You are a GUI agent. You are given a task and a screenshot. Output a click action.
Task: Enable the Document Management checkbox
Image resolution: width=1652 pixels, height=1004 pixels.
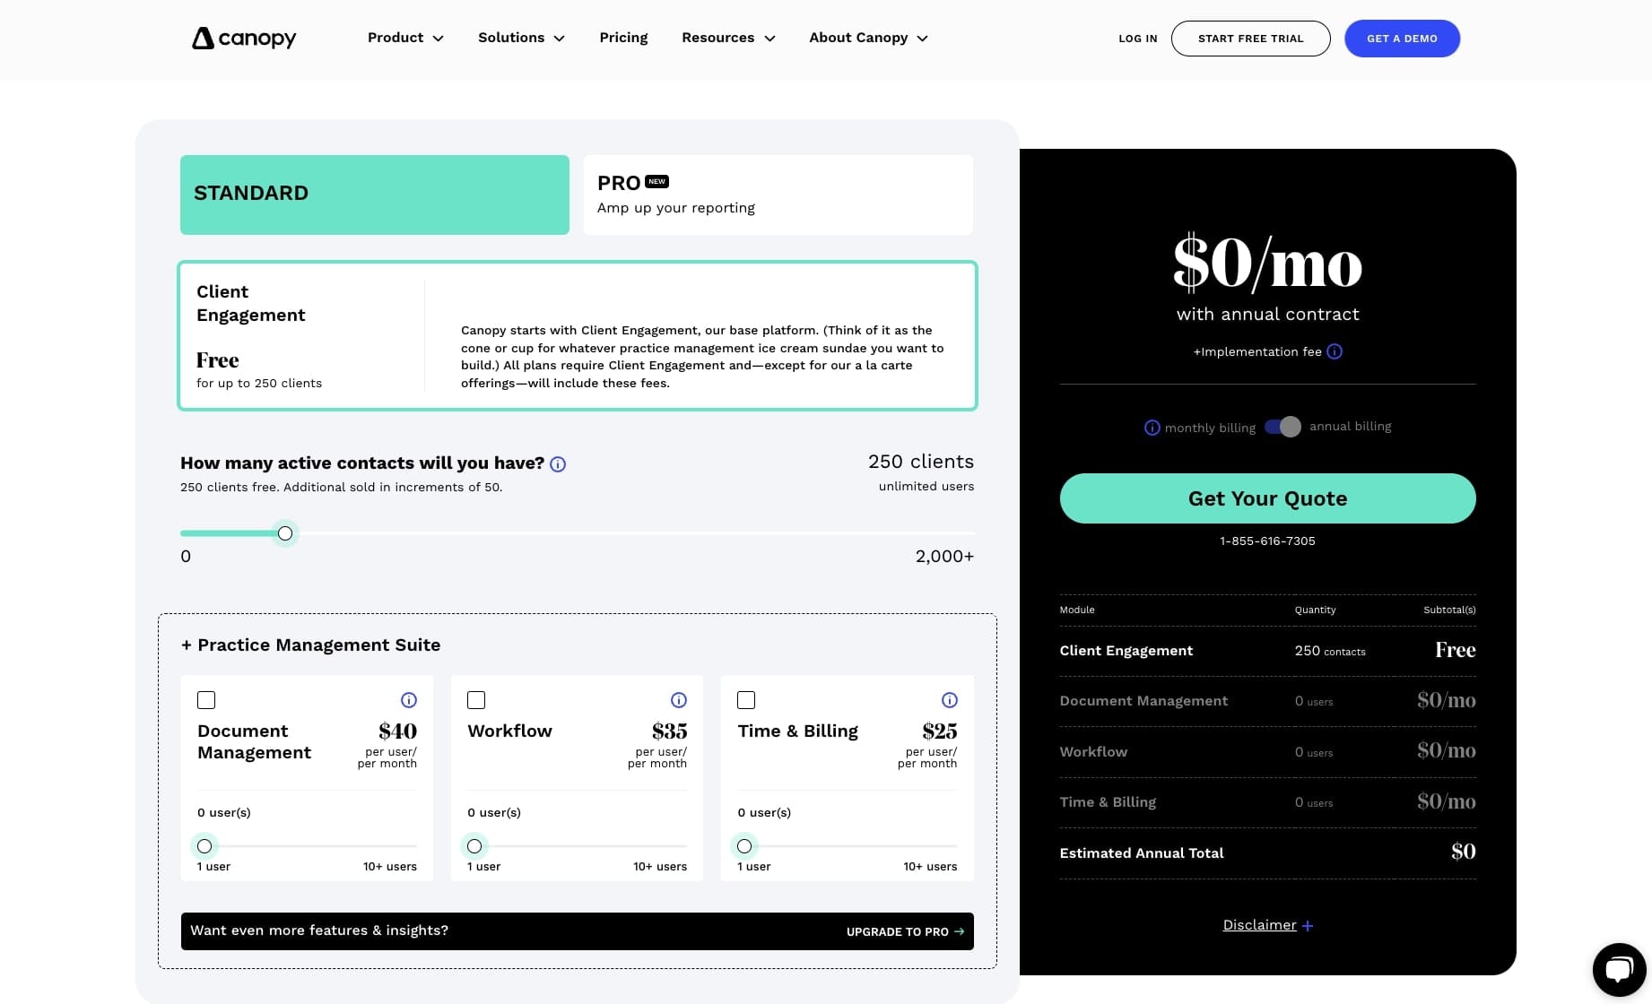[x=206, y=700]
